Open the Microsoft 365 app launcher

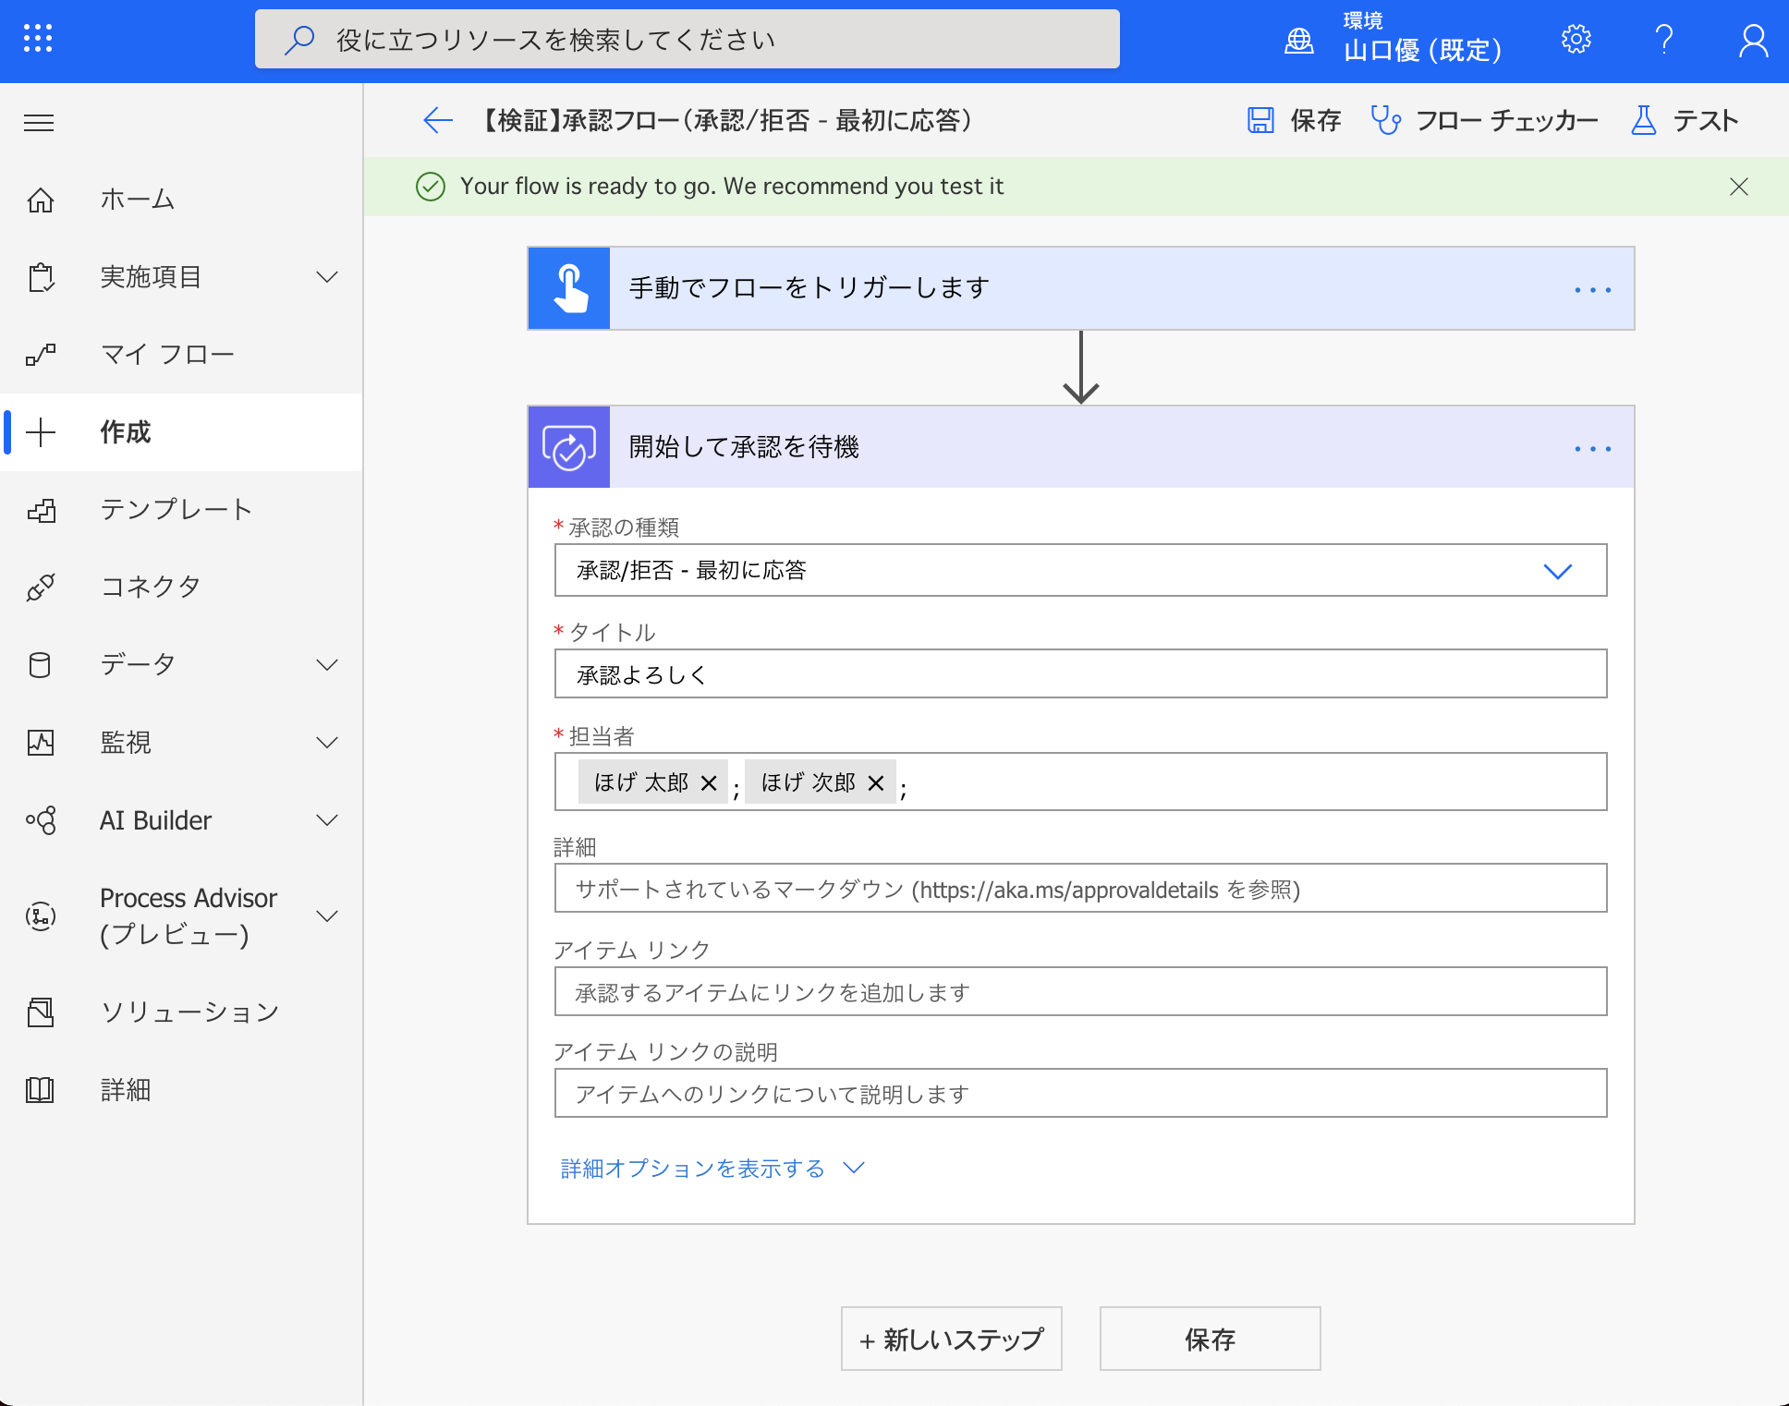click(37, 39)
